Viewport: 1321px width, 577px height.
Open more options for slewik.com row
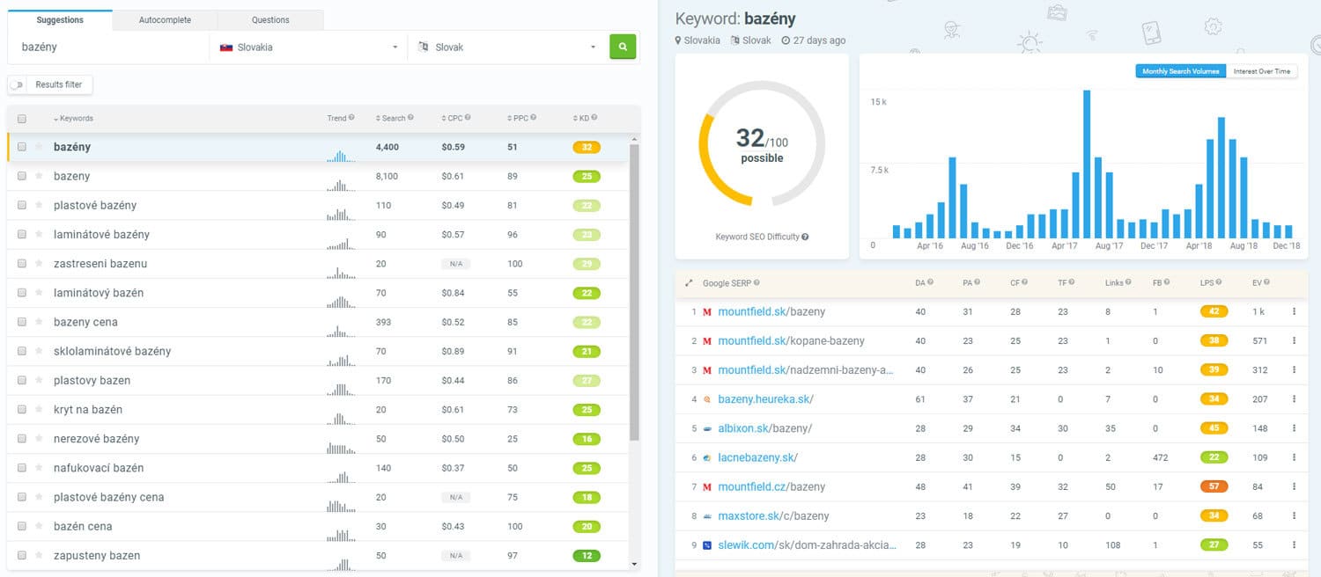click(1294, 545)
